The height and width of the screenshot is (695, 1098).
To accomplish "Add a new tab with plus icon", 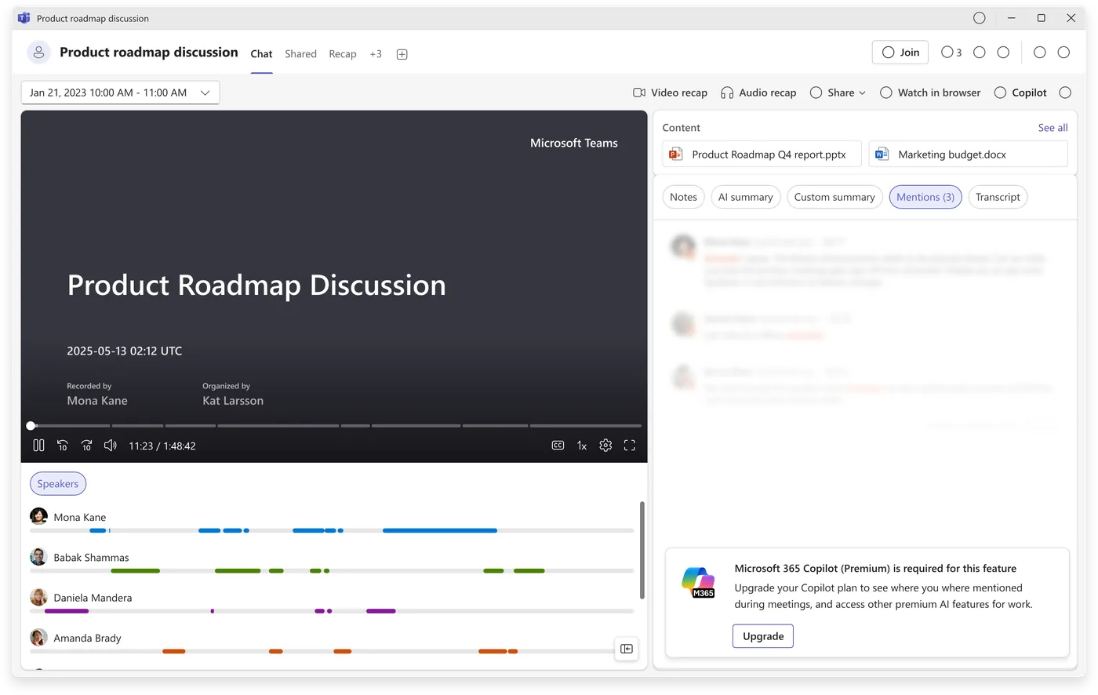I will [x=402, y=54].
